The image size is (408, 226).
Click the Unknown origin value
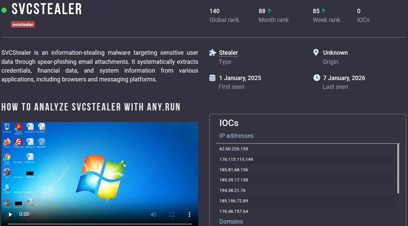tap(335, 53)
